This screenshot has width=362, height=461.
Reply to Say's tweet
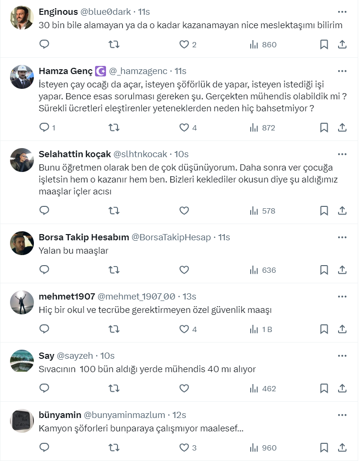pos(44,388)
